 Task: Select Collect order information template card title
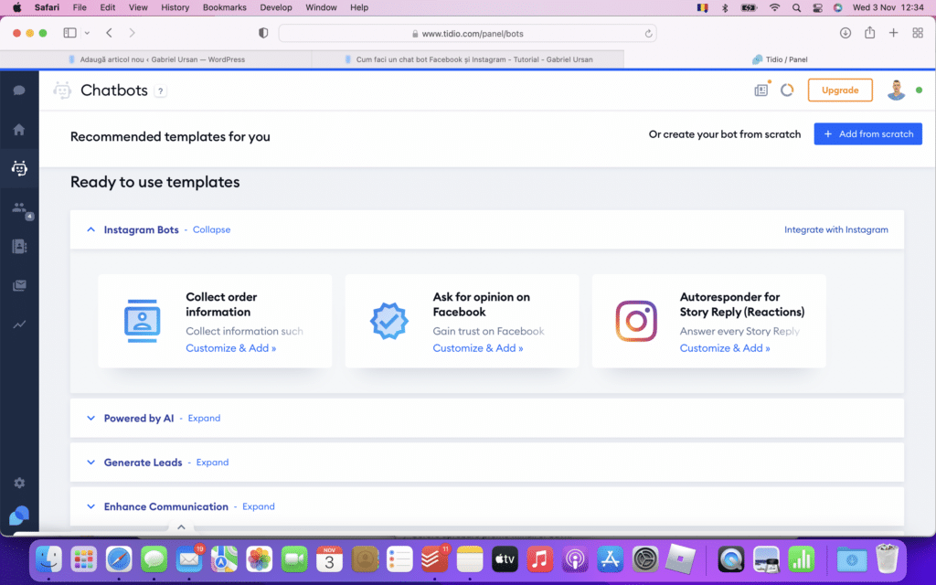tap(221, 304)
